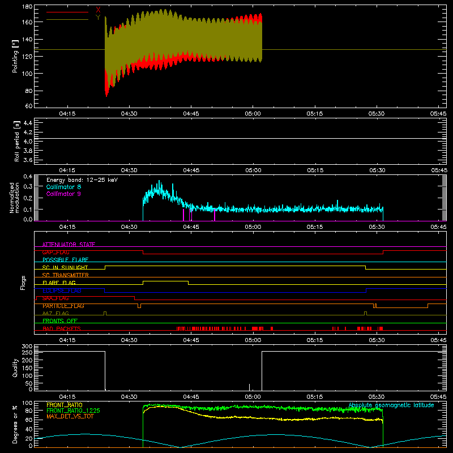Click the 100 tick on 'Degrees or %' axis
The image size is (453, 453).
pos(27,403)
